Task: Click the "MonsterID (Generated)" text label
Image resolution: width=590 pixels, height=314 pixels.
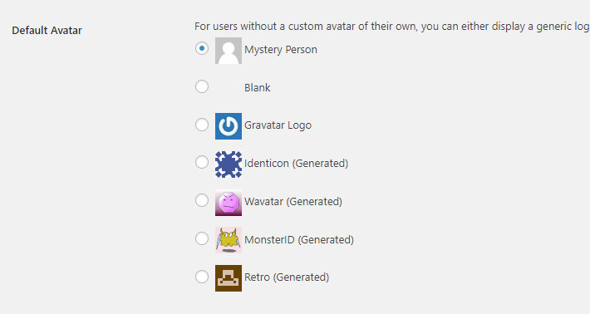Action: coord(299,239)
